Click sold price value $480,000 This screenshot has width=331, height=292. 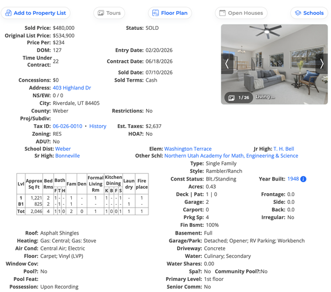(x=63, y=28)
